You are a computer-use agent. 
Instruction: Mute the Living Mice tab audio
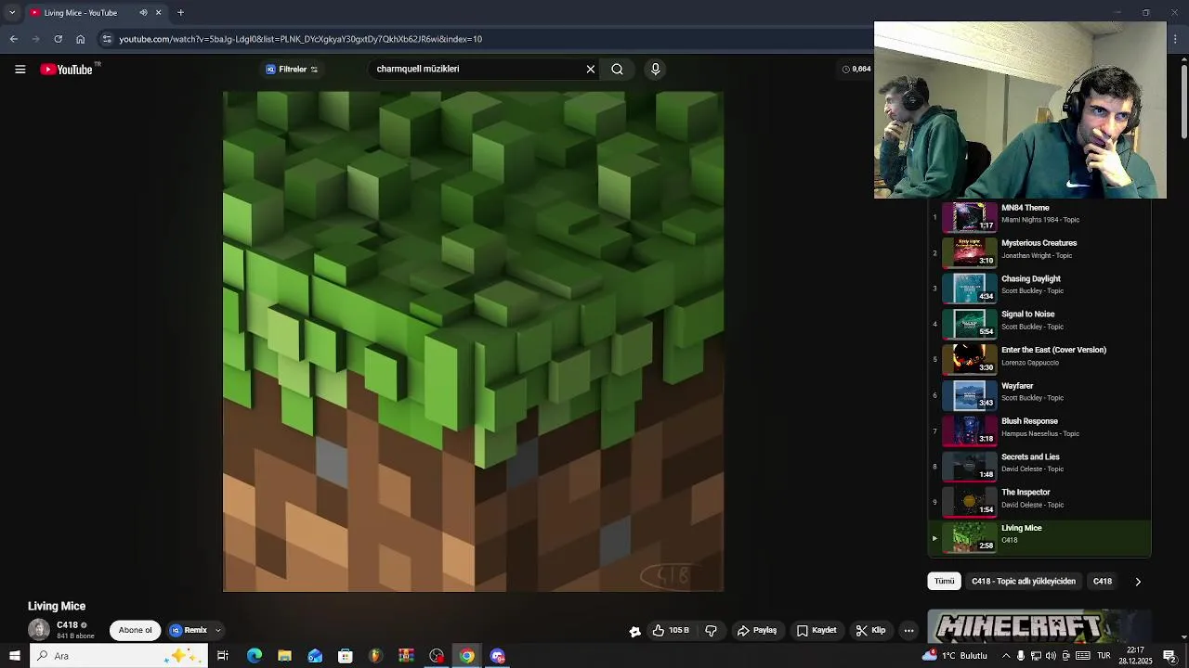coord(143,12)
